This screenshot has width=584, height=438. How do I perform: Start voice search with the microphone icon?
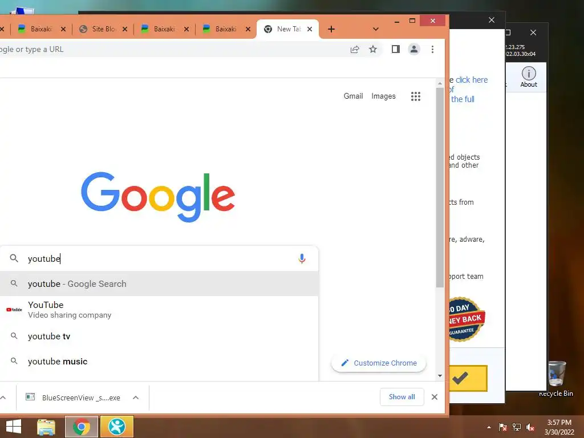point(302,258)
